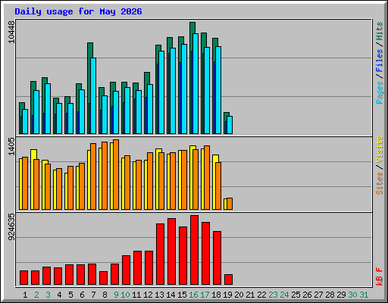
Task: Click day label 6 on the x-axis
Action: [82, 295]
